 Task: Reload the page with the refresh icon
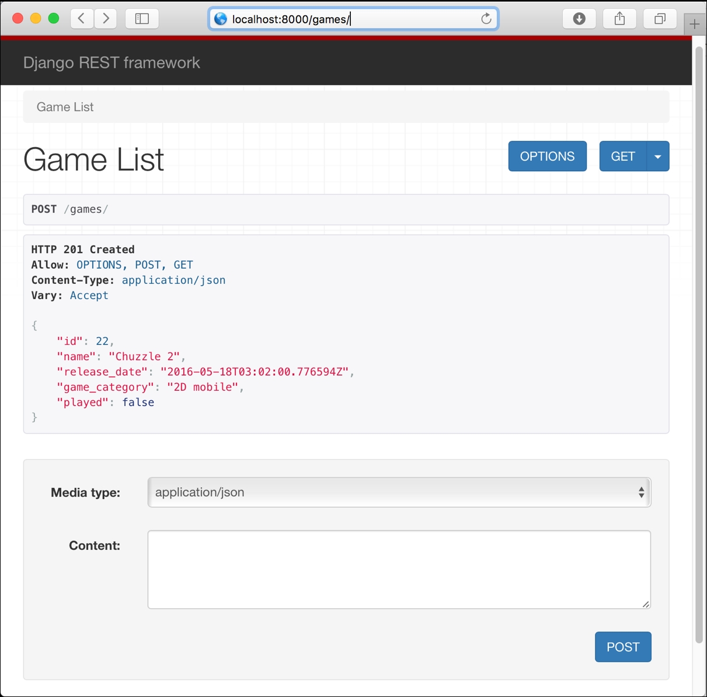486,19
